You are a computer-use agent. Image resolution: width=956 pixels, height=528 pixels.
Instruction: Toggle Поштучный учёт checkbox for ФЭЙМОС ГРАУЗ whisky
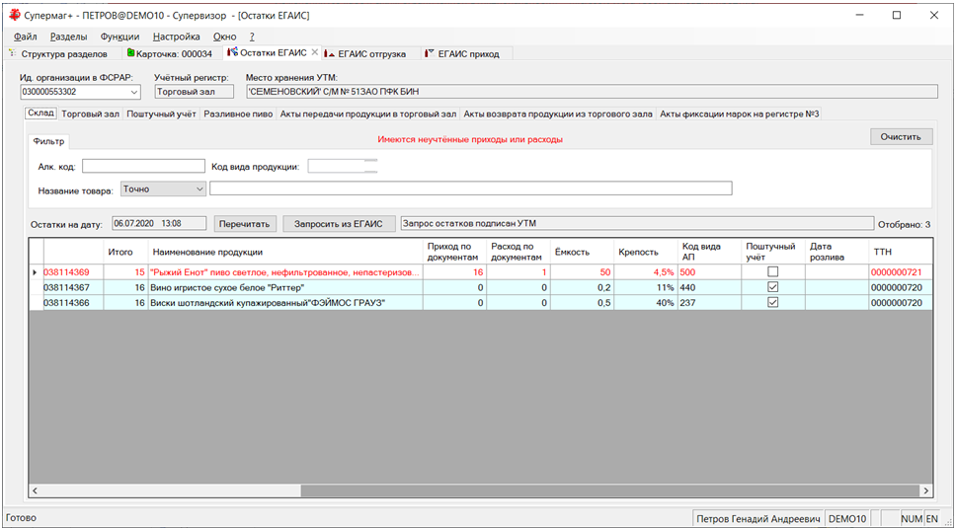tap(772, 303)
